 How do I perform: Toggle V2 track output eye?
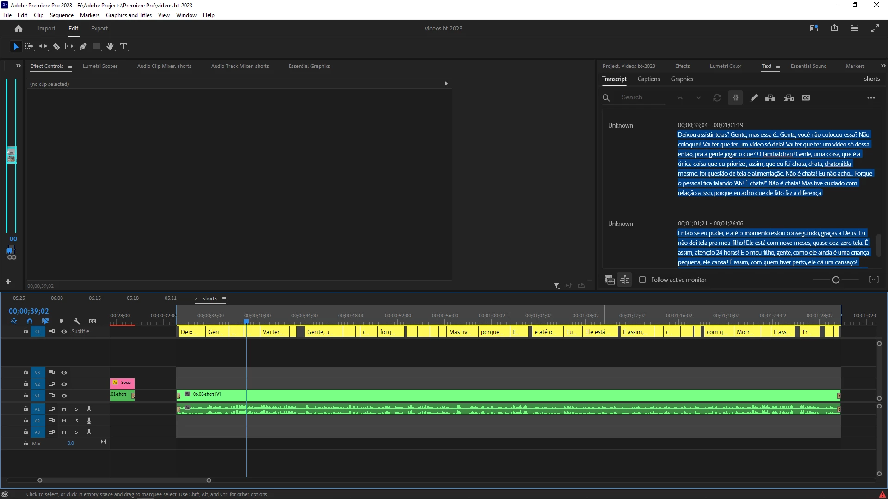(64, 384)
